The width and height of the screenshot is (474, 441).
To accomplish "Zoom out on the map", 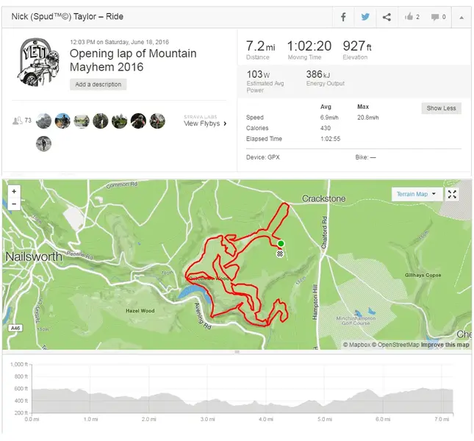I will point(14,204).
